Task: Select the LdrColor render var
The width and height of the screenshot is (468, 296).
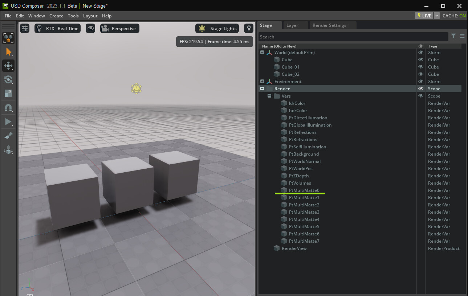Action: [360, 103]
